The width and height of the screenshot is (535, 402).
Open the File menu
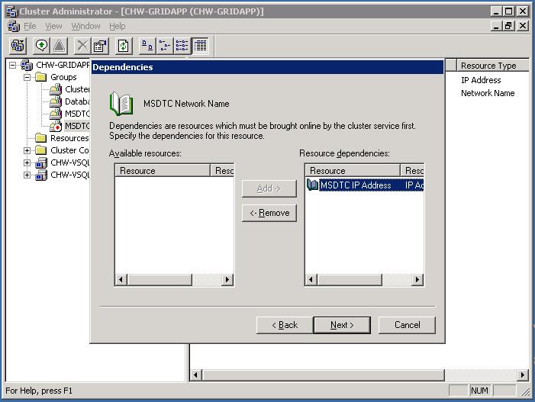30,26
